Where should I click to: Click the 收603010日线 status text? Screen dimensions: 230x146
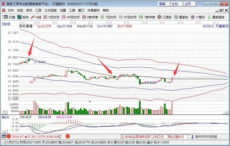pyautogui.click(x=206, y=137)
